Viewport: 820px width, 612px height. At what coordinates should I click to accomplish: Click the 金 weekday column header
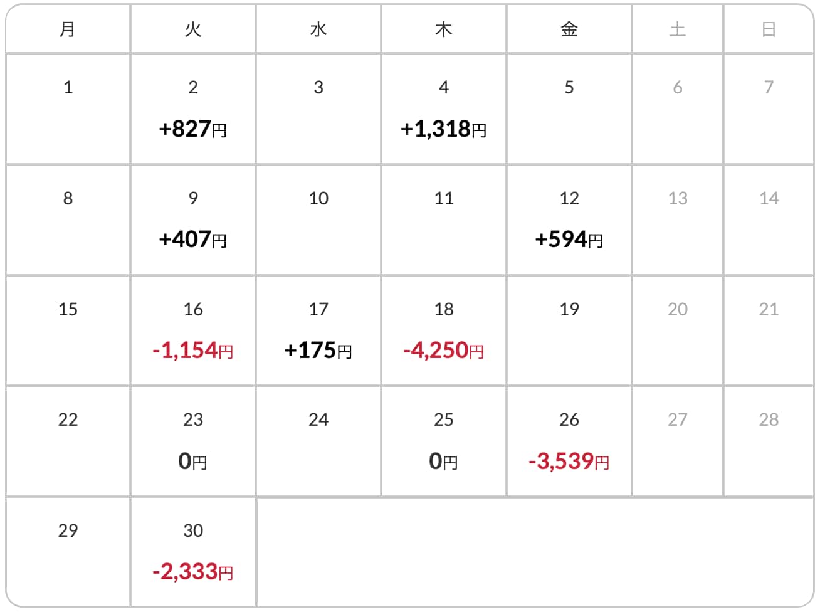(x=569, y=29)
